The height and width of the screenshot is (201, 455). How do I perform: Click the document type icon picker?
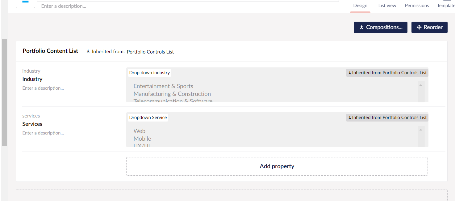[x=25, y=3]
